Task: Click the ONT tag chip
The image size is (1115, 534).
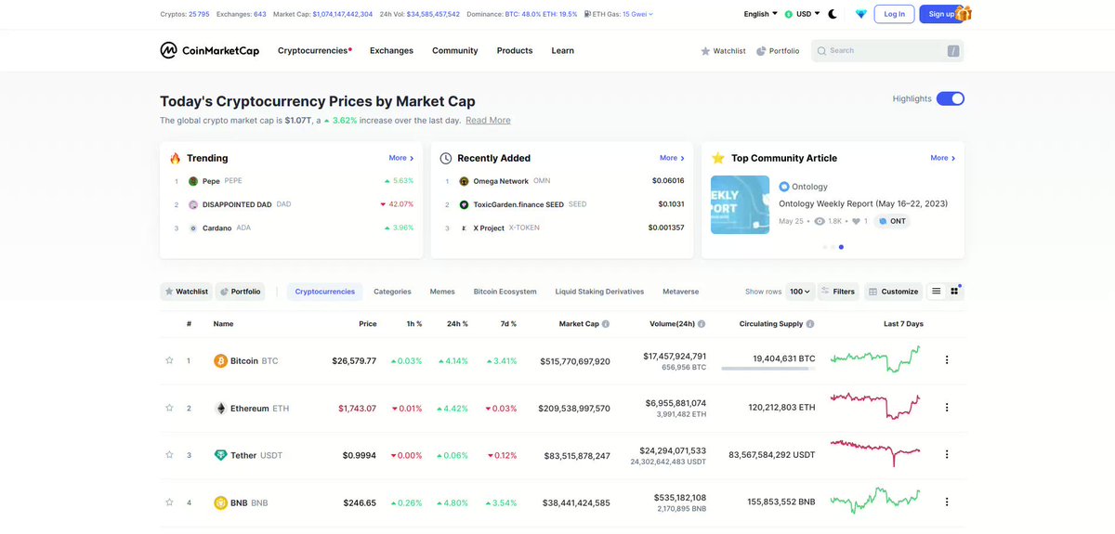Action: point(892,221)
